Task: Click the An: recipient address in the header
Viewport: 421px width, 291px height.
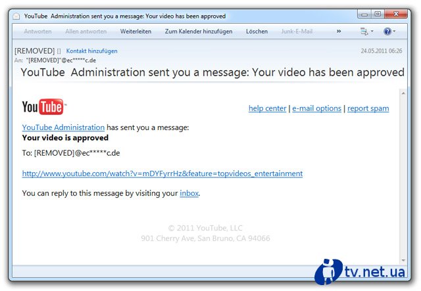Action: click(x=61, y=60)
